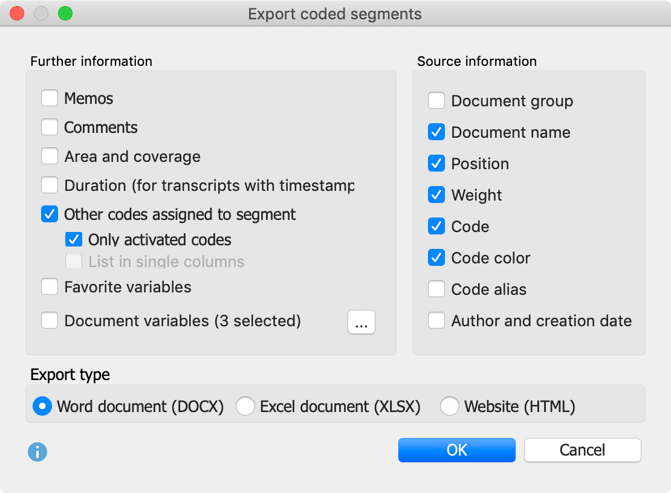Screen dimensions: 671x493
Task: Uncheck the Position checkbox
Action: point(436,163)
